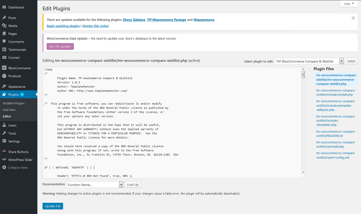
Task: Click the Posts pushpin icon
Action: click(x=4, y=18)
